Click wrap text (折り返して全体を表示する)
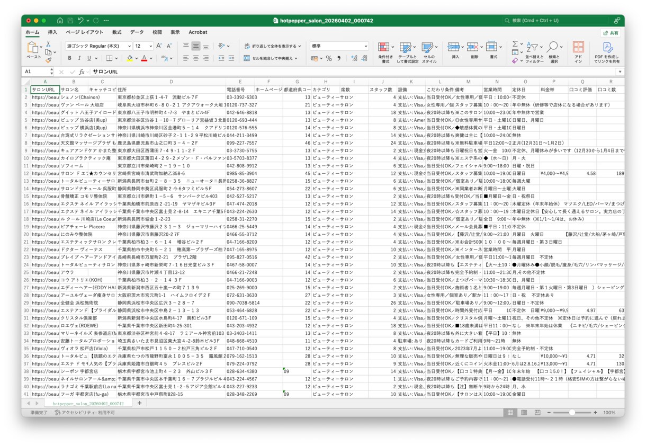Image resolution: width=646 pixels, height=445 pixels. [x=273, y=46]
